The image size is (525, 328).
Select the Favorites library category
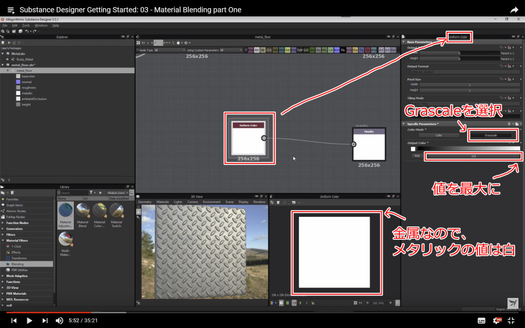coord(13,199)
